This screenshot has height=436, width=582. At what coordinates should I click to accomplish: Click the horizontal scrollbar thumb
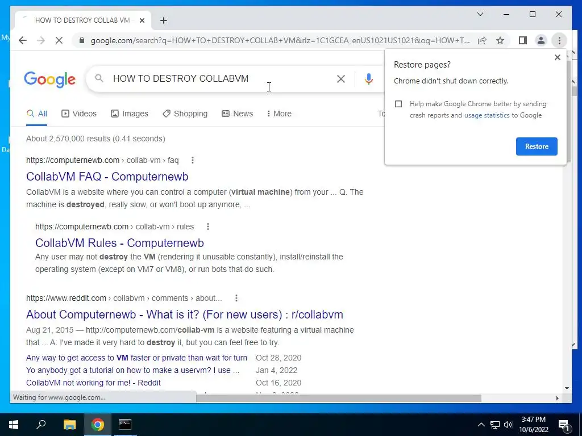(x=339, y=398)
